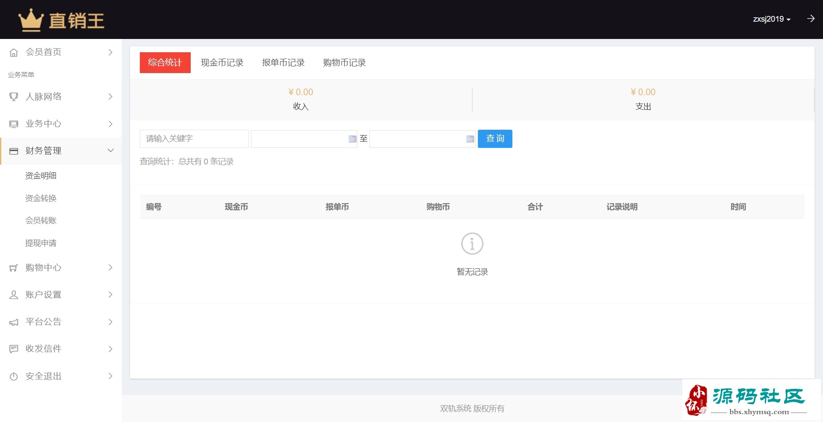Click the home icon beside 会员首页

[14, 52]
